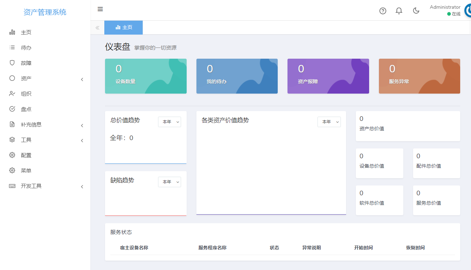Open the 总价值趋势 本年 dropdown
Viewport: 471px width, 270px height.
[x=170, y=122]
